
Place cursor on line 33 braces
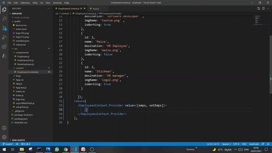click(86, 110)
